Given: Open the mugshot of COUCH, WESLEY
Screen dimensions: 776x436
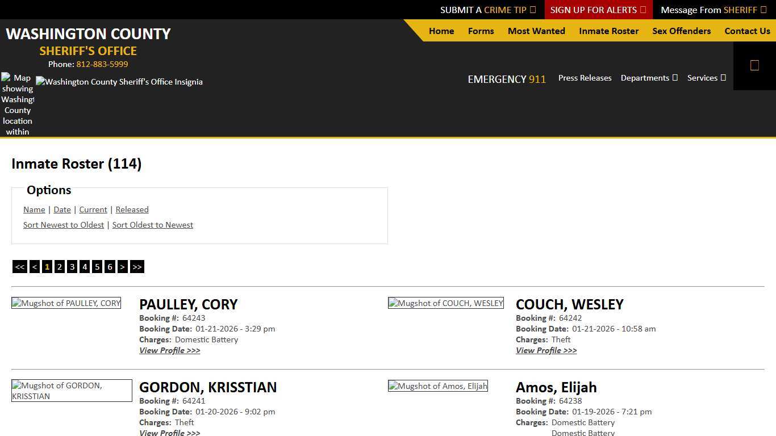Looking at the screenshot, I should (445, 303).
